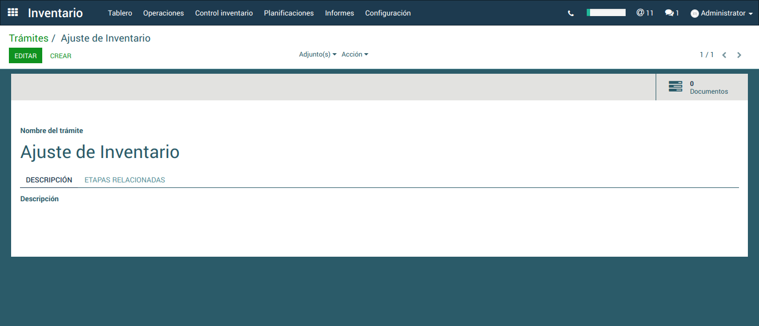
Task: Open the Control inventario menu
Action: tap(223, 13)
